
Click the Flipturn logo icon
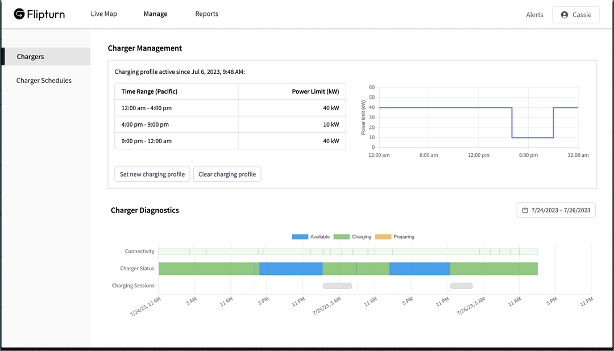tap(19, 14)
